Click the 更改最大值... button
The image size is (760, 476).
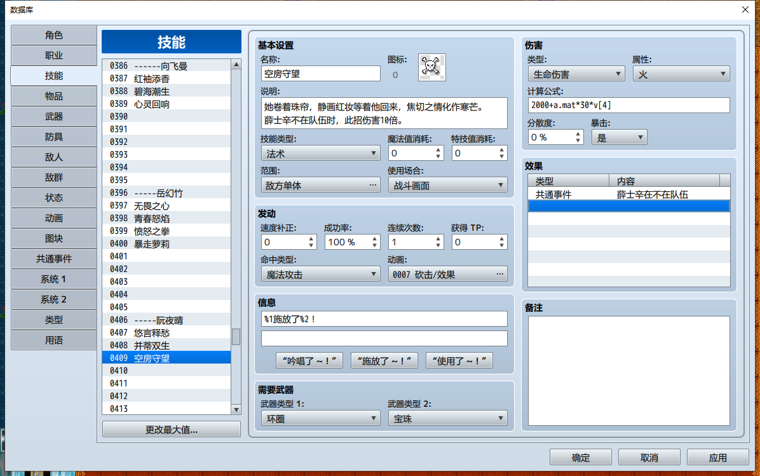tap(172, 430)
